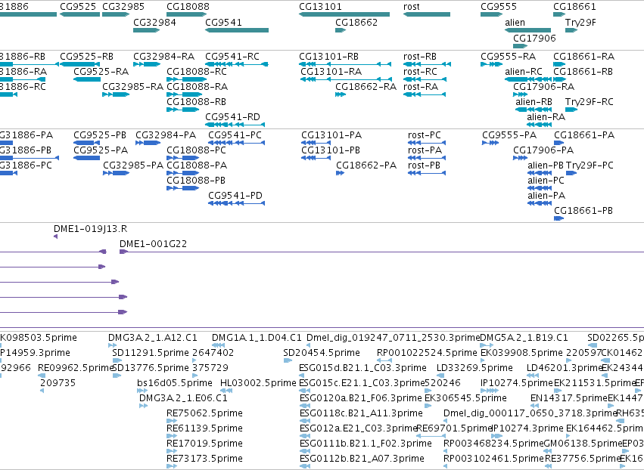Viewport: 644px width, 470px height.
Task: Click EST ESG0118c.B21_A11.3prime
Action: point(305,421)
